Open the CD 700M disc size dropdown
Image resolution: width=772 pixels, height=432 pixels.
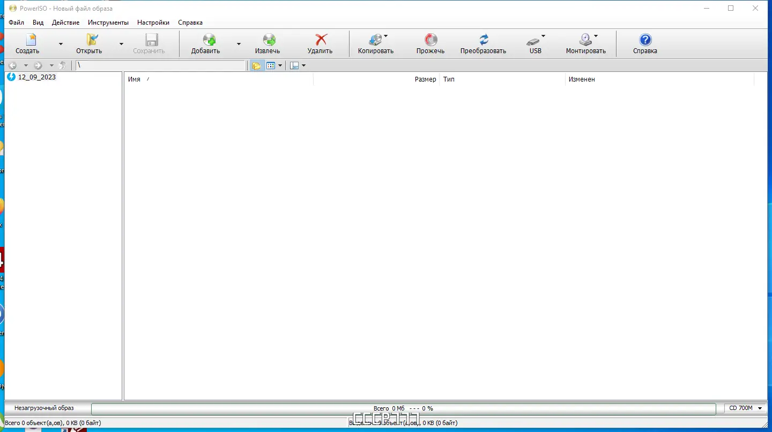point(746,408)
